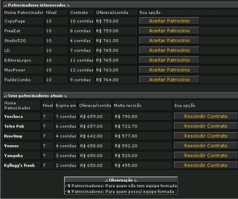Click the EditoraLogox sponsor name cell
Viewport: 238px width, 199px height.
(24, 60)
